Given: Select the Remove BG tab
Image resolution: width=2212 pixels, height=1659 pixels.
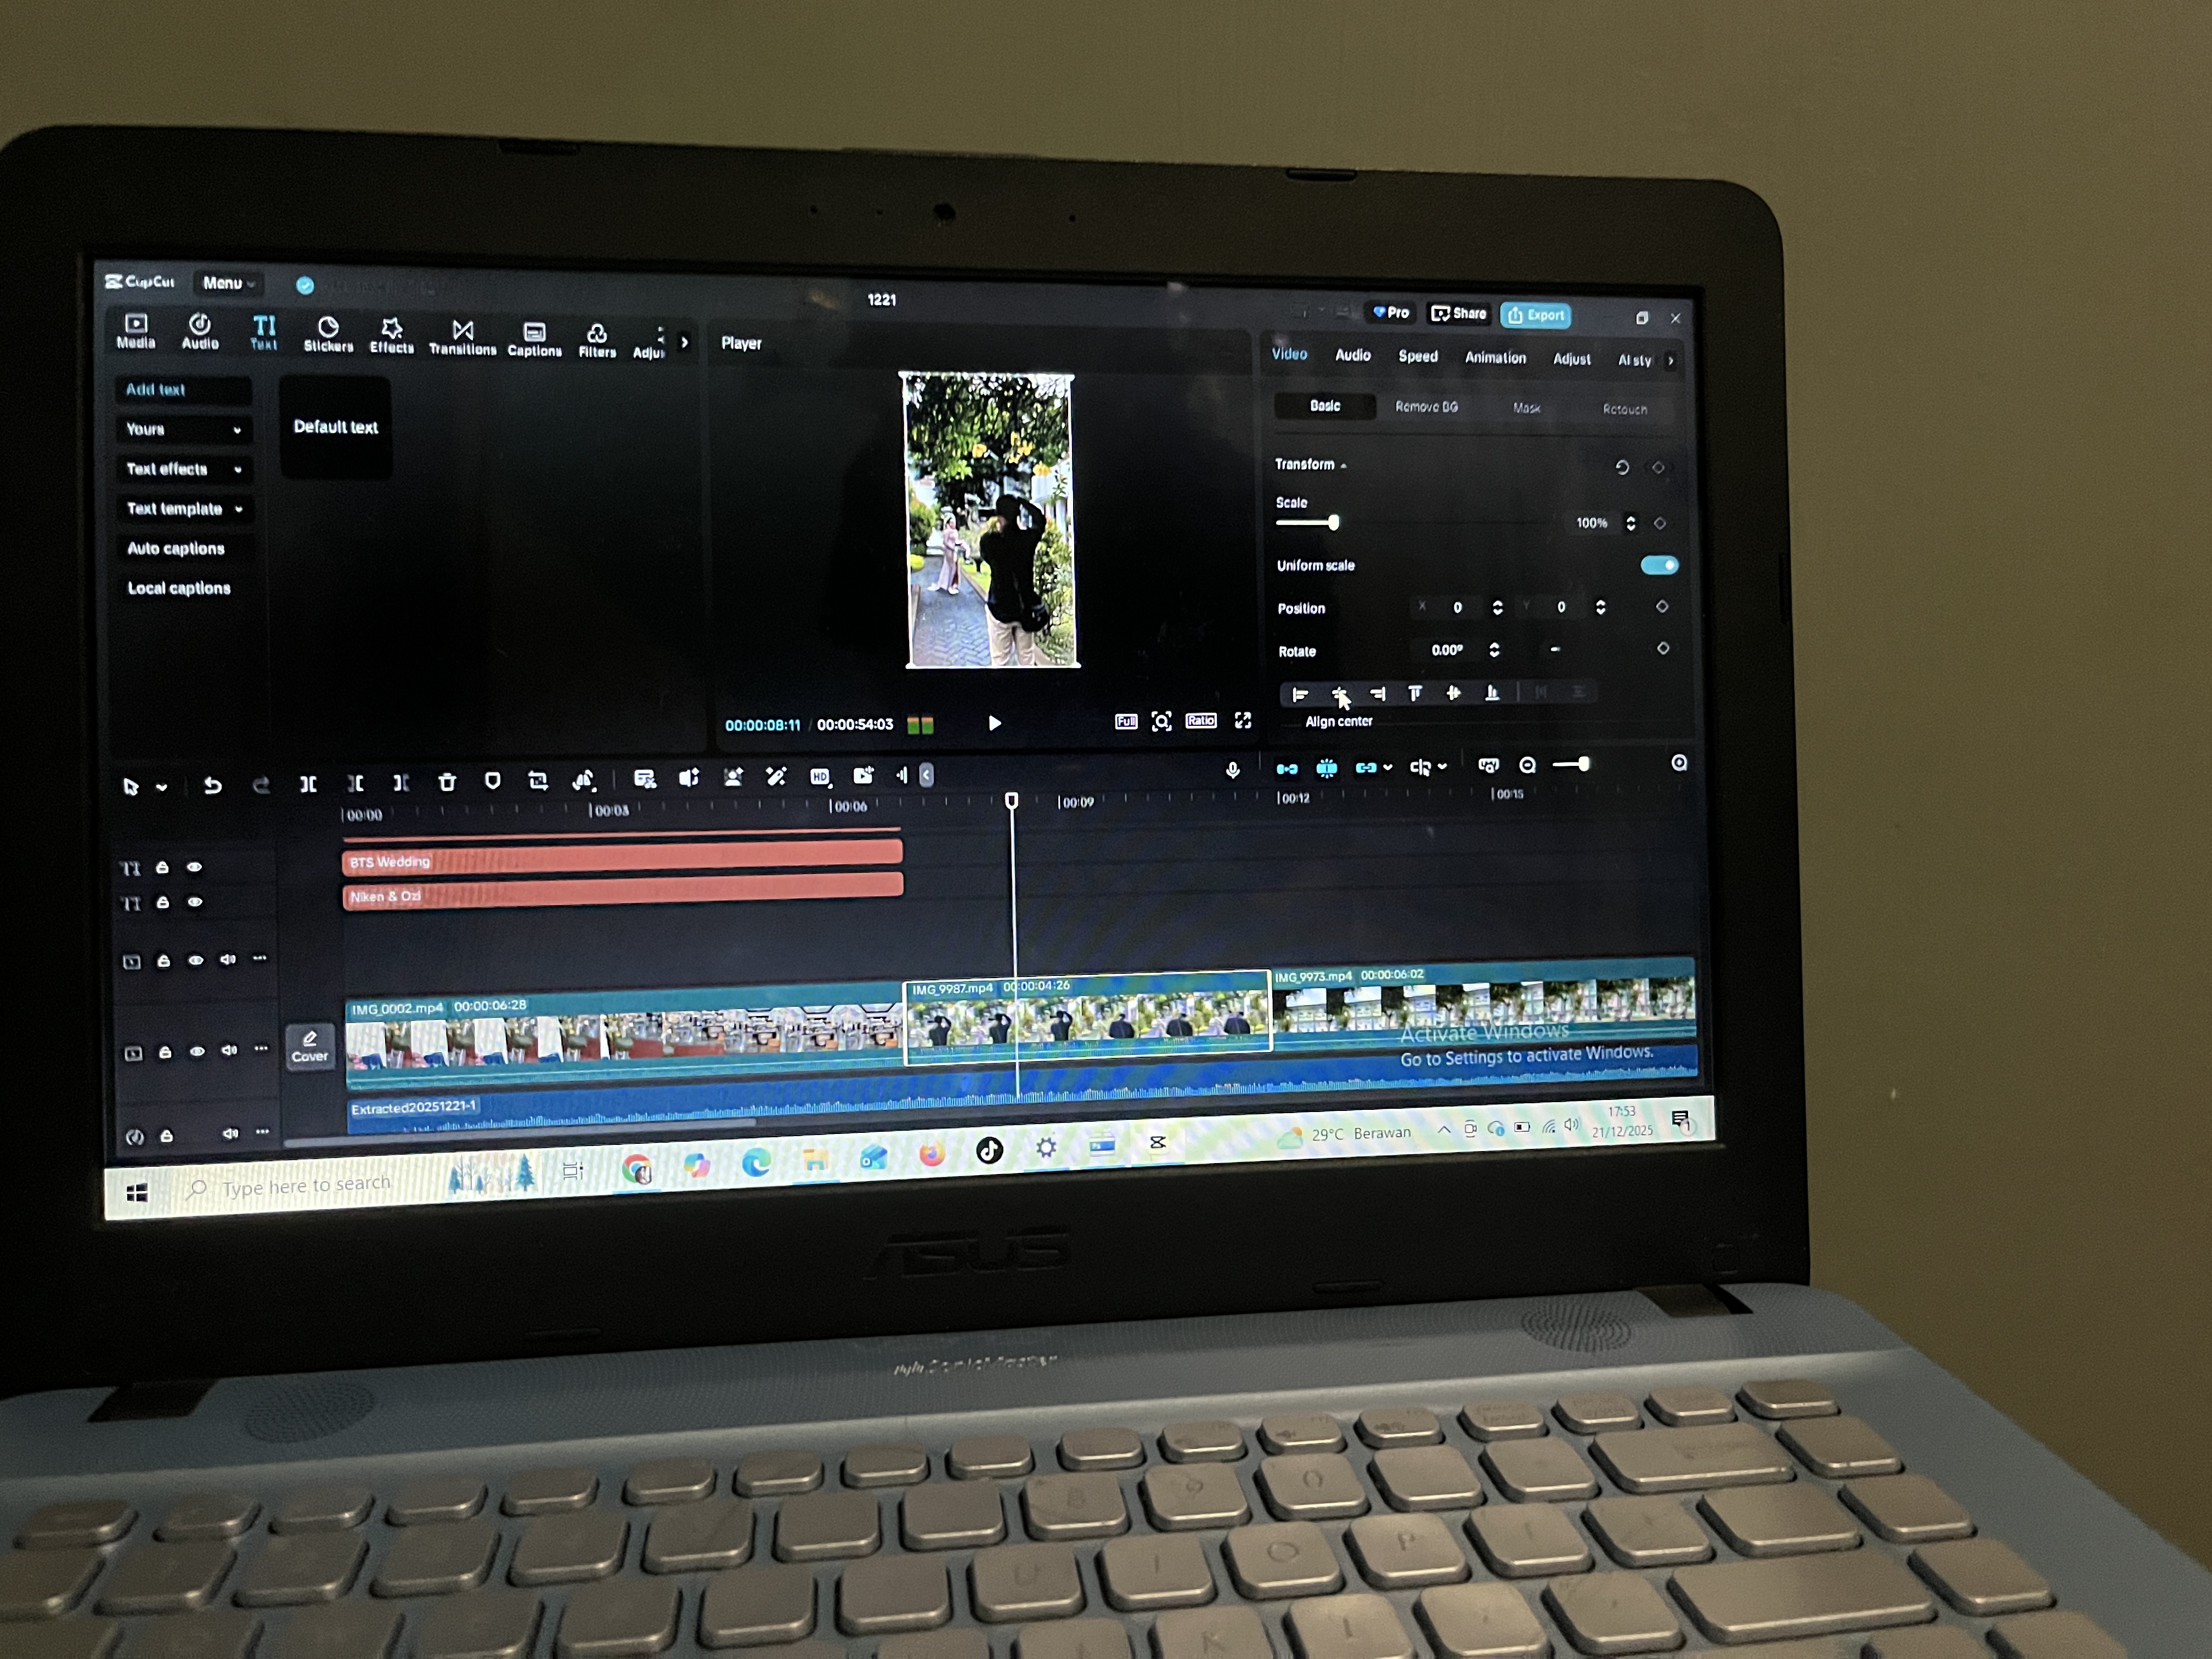Looking at the screenshot, I should (x=1426, y=406).
